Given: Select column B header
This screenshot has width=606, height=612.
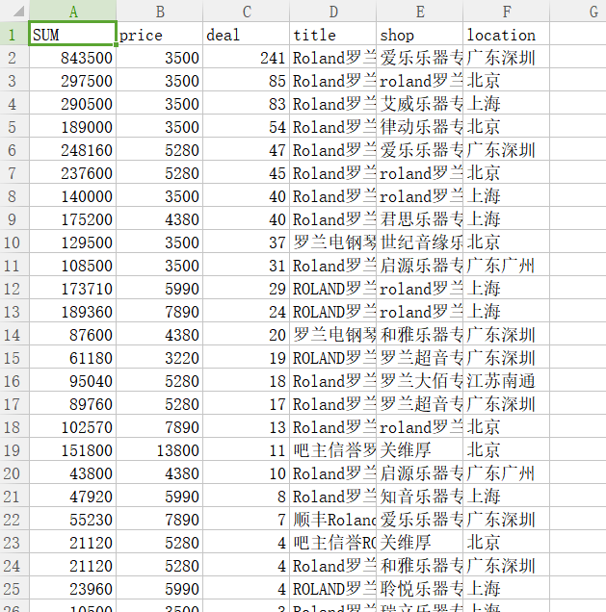Looking at the screenshot, I should (159, 11).
